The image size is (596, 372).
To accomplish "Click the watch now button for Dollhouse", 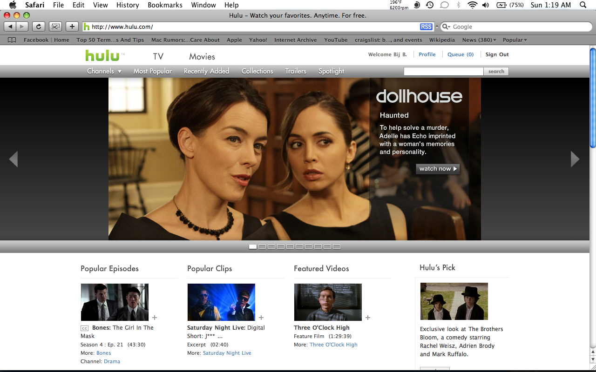I will 438,169.
